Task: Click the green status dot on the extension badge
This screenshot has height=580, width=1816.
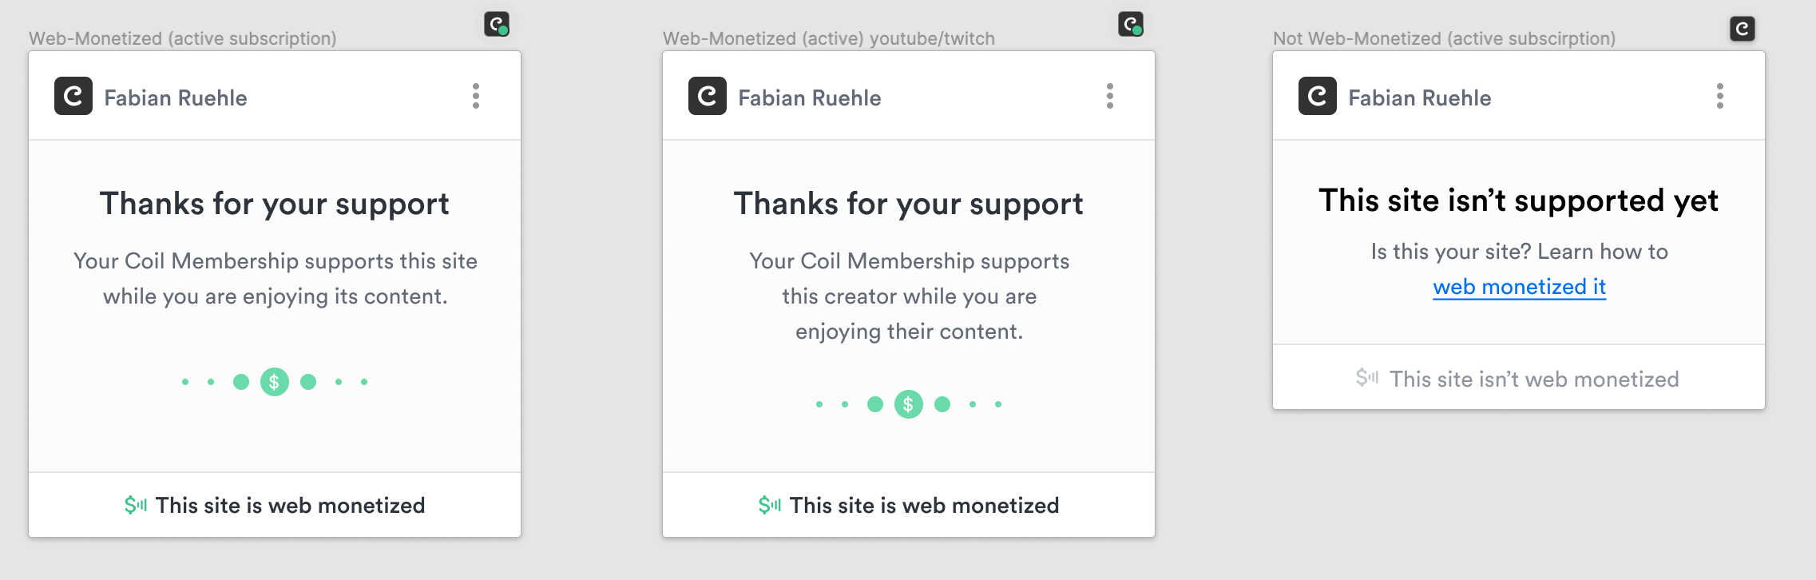Action: (504, 32)
